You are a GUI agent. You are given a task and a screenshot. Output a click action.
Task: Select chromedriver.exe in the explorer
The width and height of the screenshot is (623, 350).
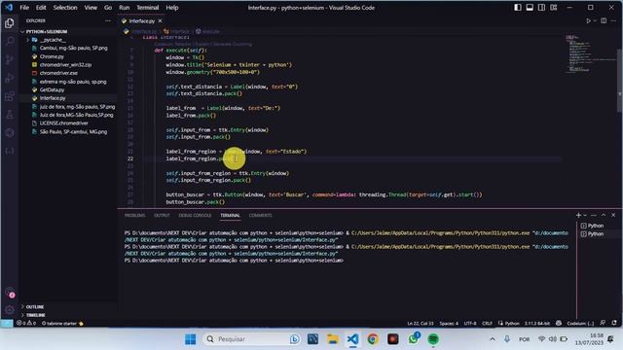pos(58,73)
